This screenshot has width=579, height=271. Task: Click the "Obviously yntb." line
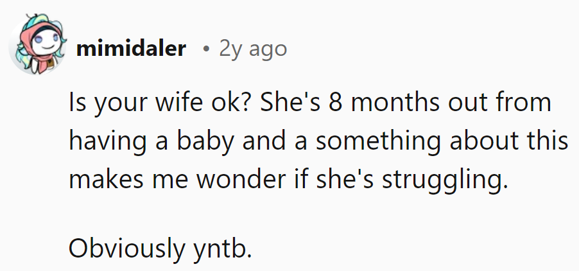160,249
